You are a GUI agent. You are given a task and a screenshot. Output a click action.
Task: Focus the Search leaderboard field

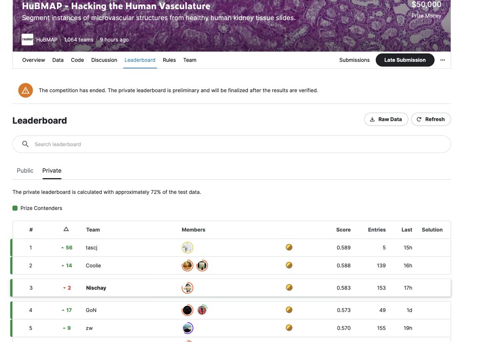pos(232,144)
